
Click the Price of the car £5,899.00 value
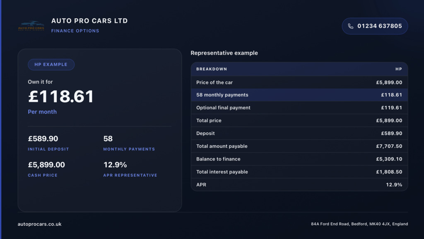(x=389, y=83)
